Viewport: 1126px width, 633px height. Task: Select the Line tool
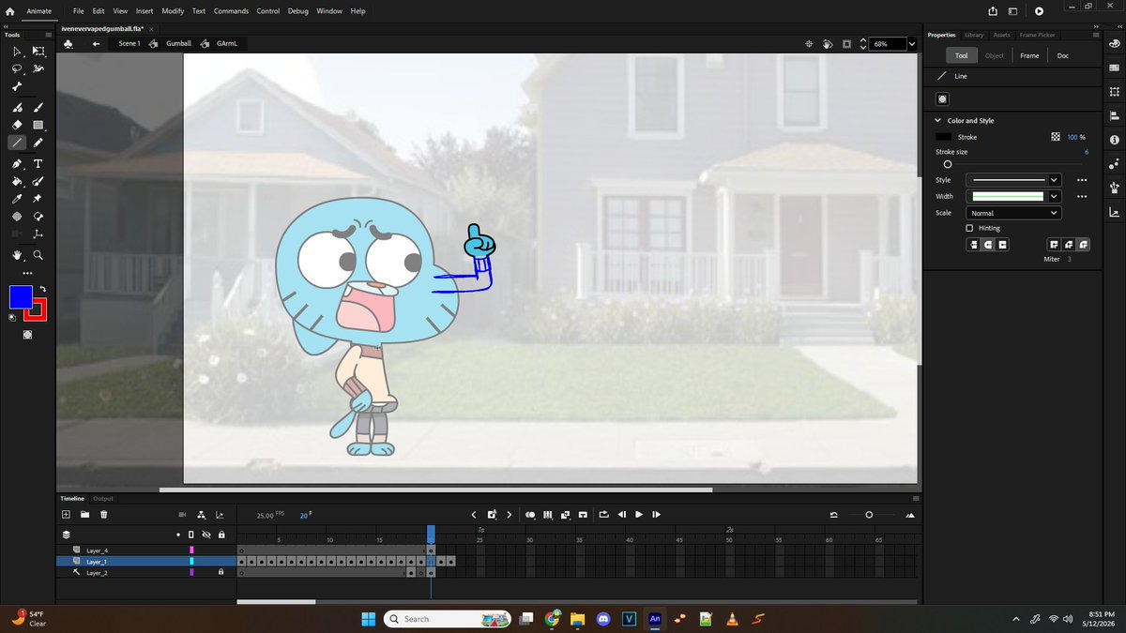[x=17, y=143]
